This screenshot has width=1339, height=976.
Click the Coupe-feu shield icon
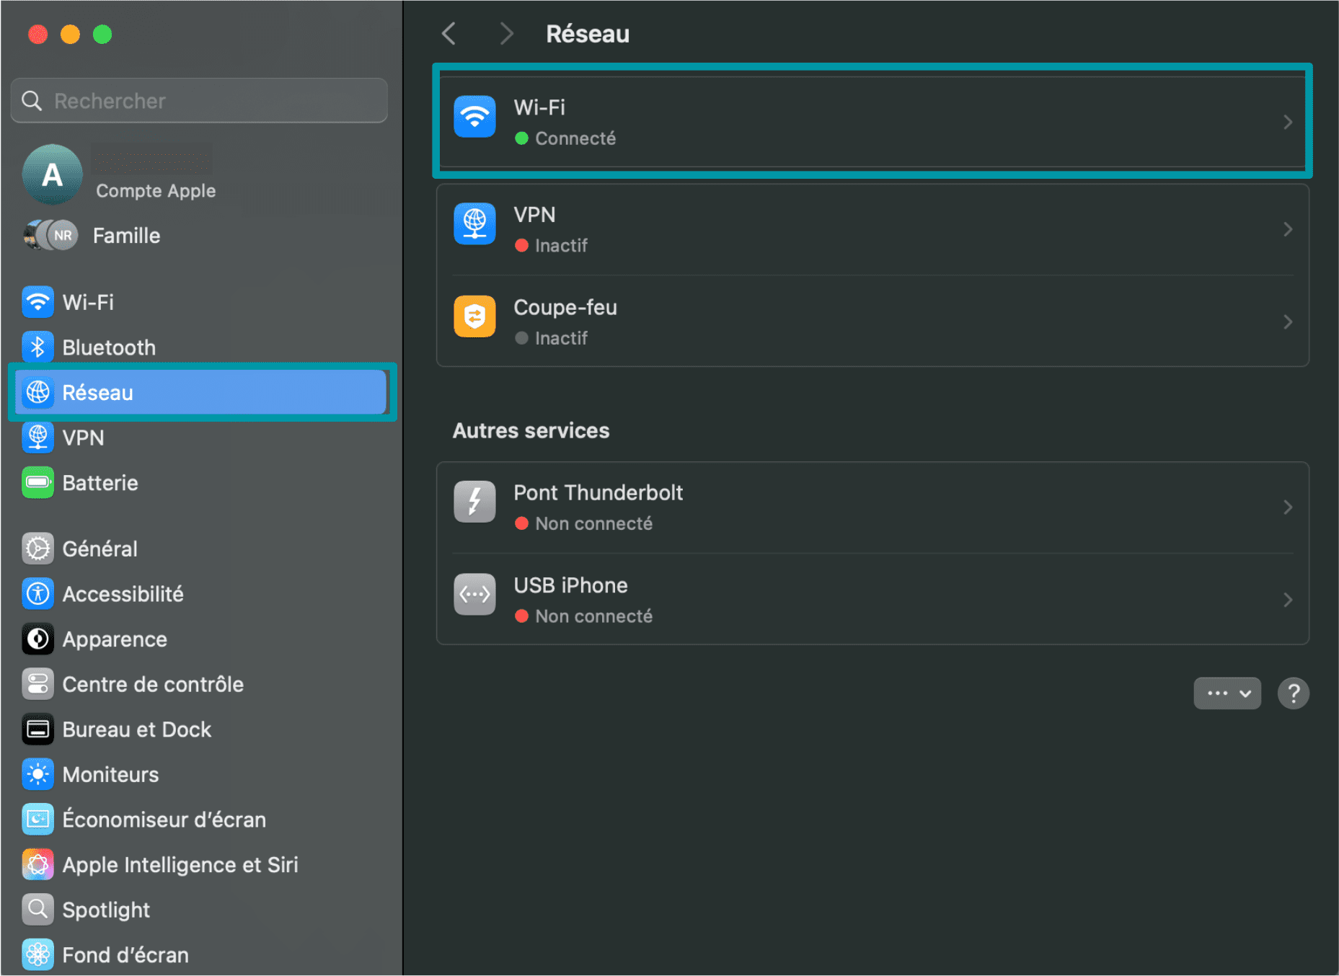[474, 316]
